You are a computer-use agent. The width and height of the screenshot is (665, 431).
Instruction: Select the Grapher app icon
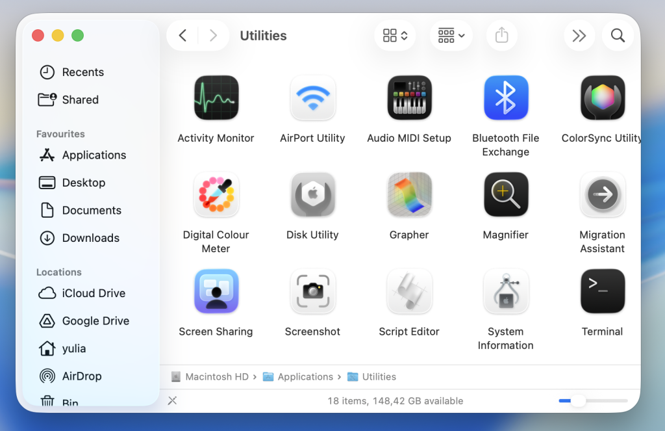(x=409, y=194)
